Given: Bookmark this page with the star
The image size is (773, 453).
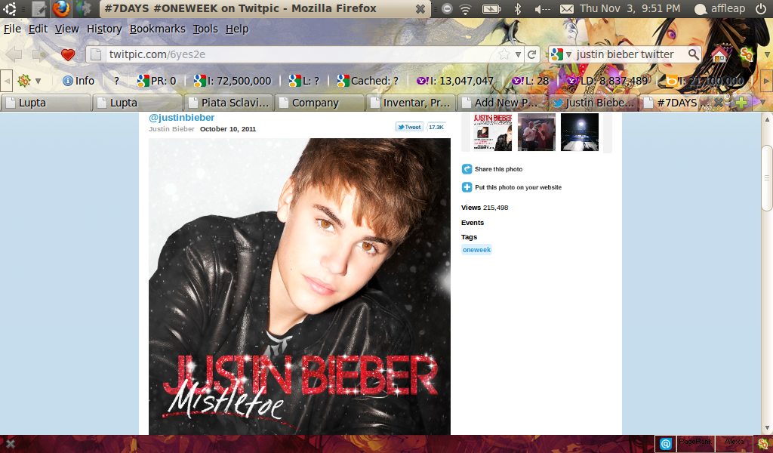Looking at the screenshot, I should point(504,54).
